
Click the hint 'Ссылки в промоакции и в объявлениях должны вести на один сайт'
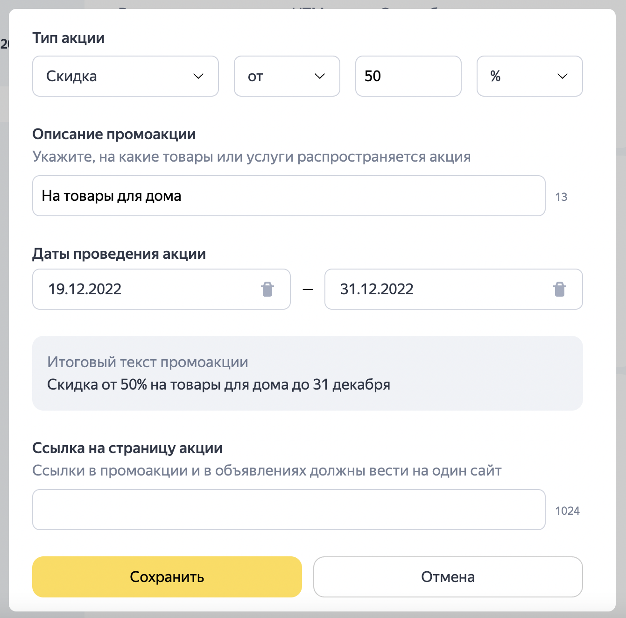tap(267, 470)
